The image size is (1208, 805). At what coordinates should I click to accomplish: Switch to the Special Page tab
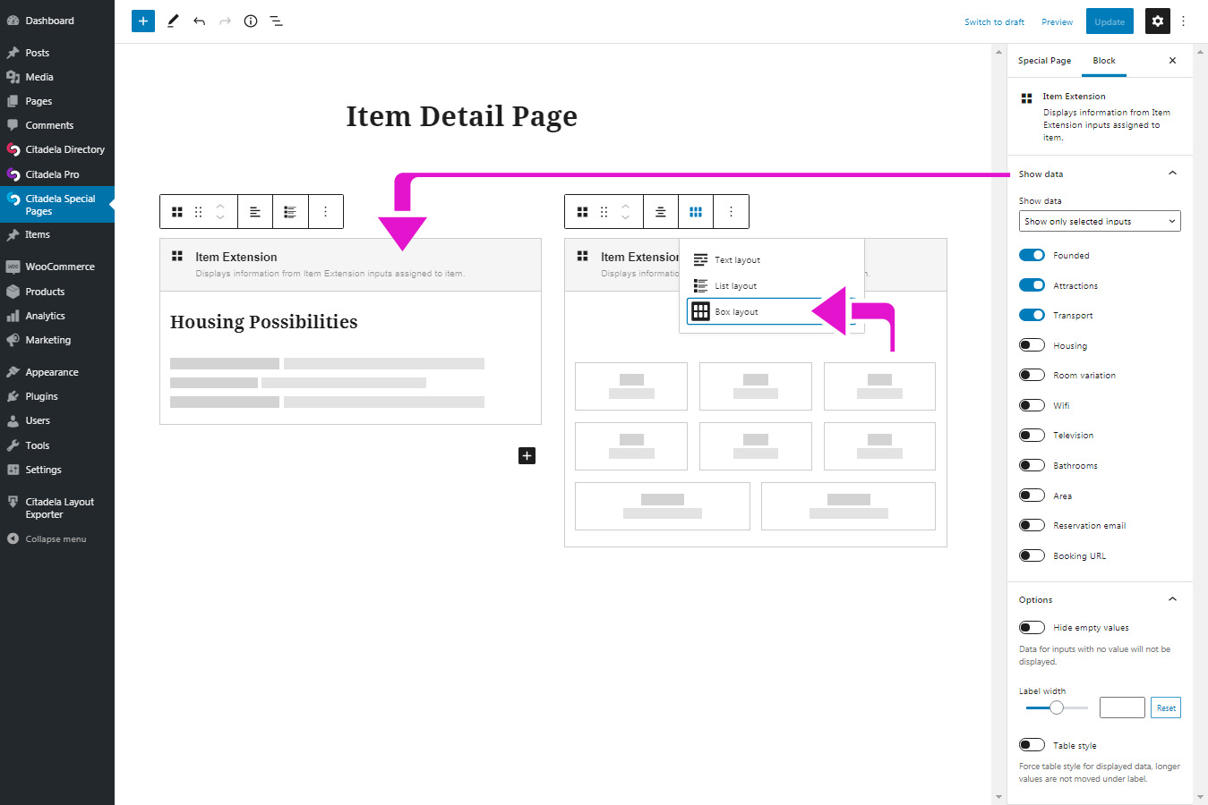[1044, 61]
